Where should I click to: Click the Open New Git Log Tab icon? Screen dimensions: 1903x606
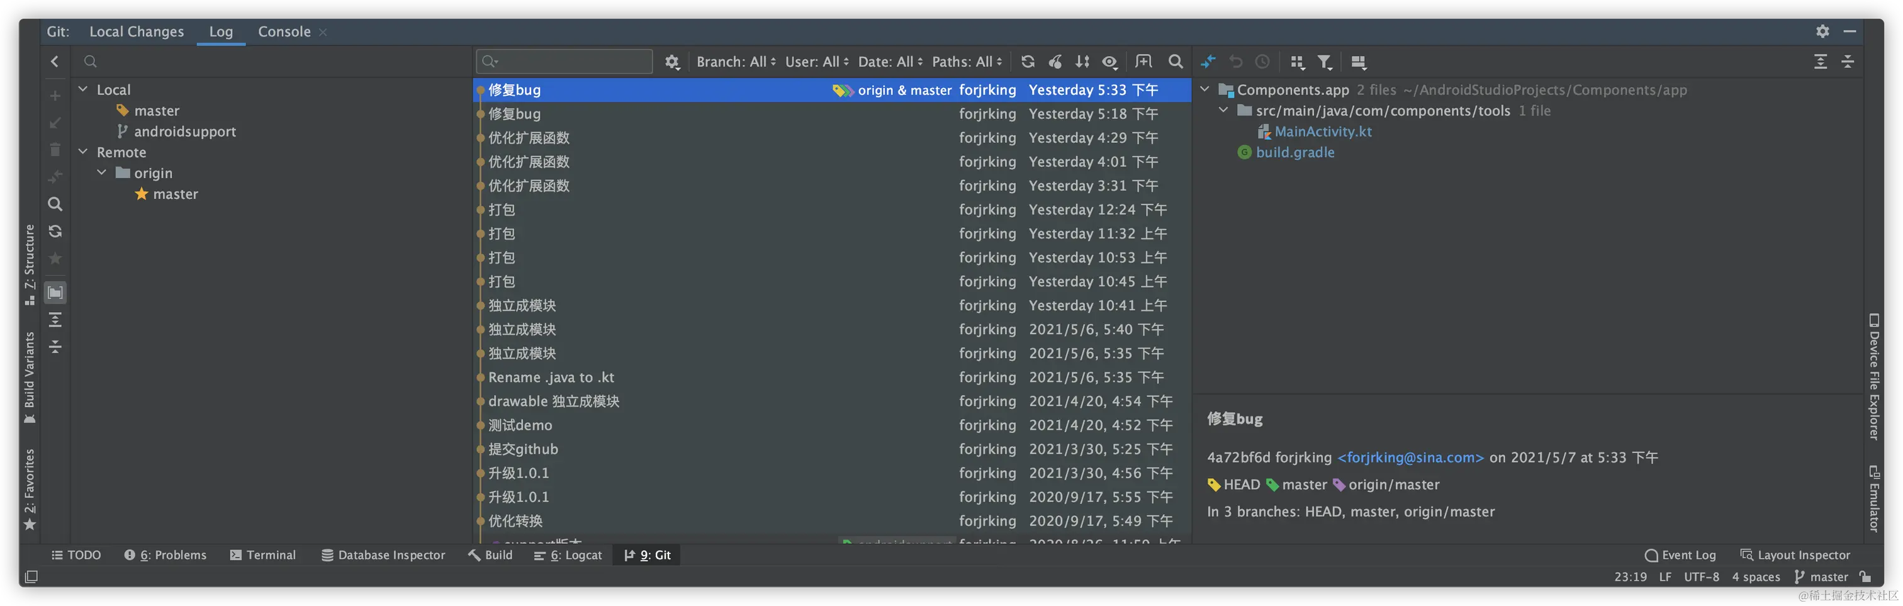click(x=1143, y=62)
